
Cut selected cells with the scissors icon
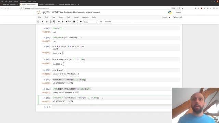coord(47,22)
